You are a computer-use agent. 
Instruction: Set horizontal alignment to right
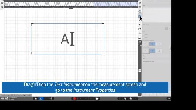pos(159,44)
